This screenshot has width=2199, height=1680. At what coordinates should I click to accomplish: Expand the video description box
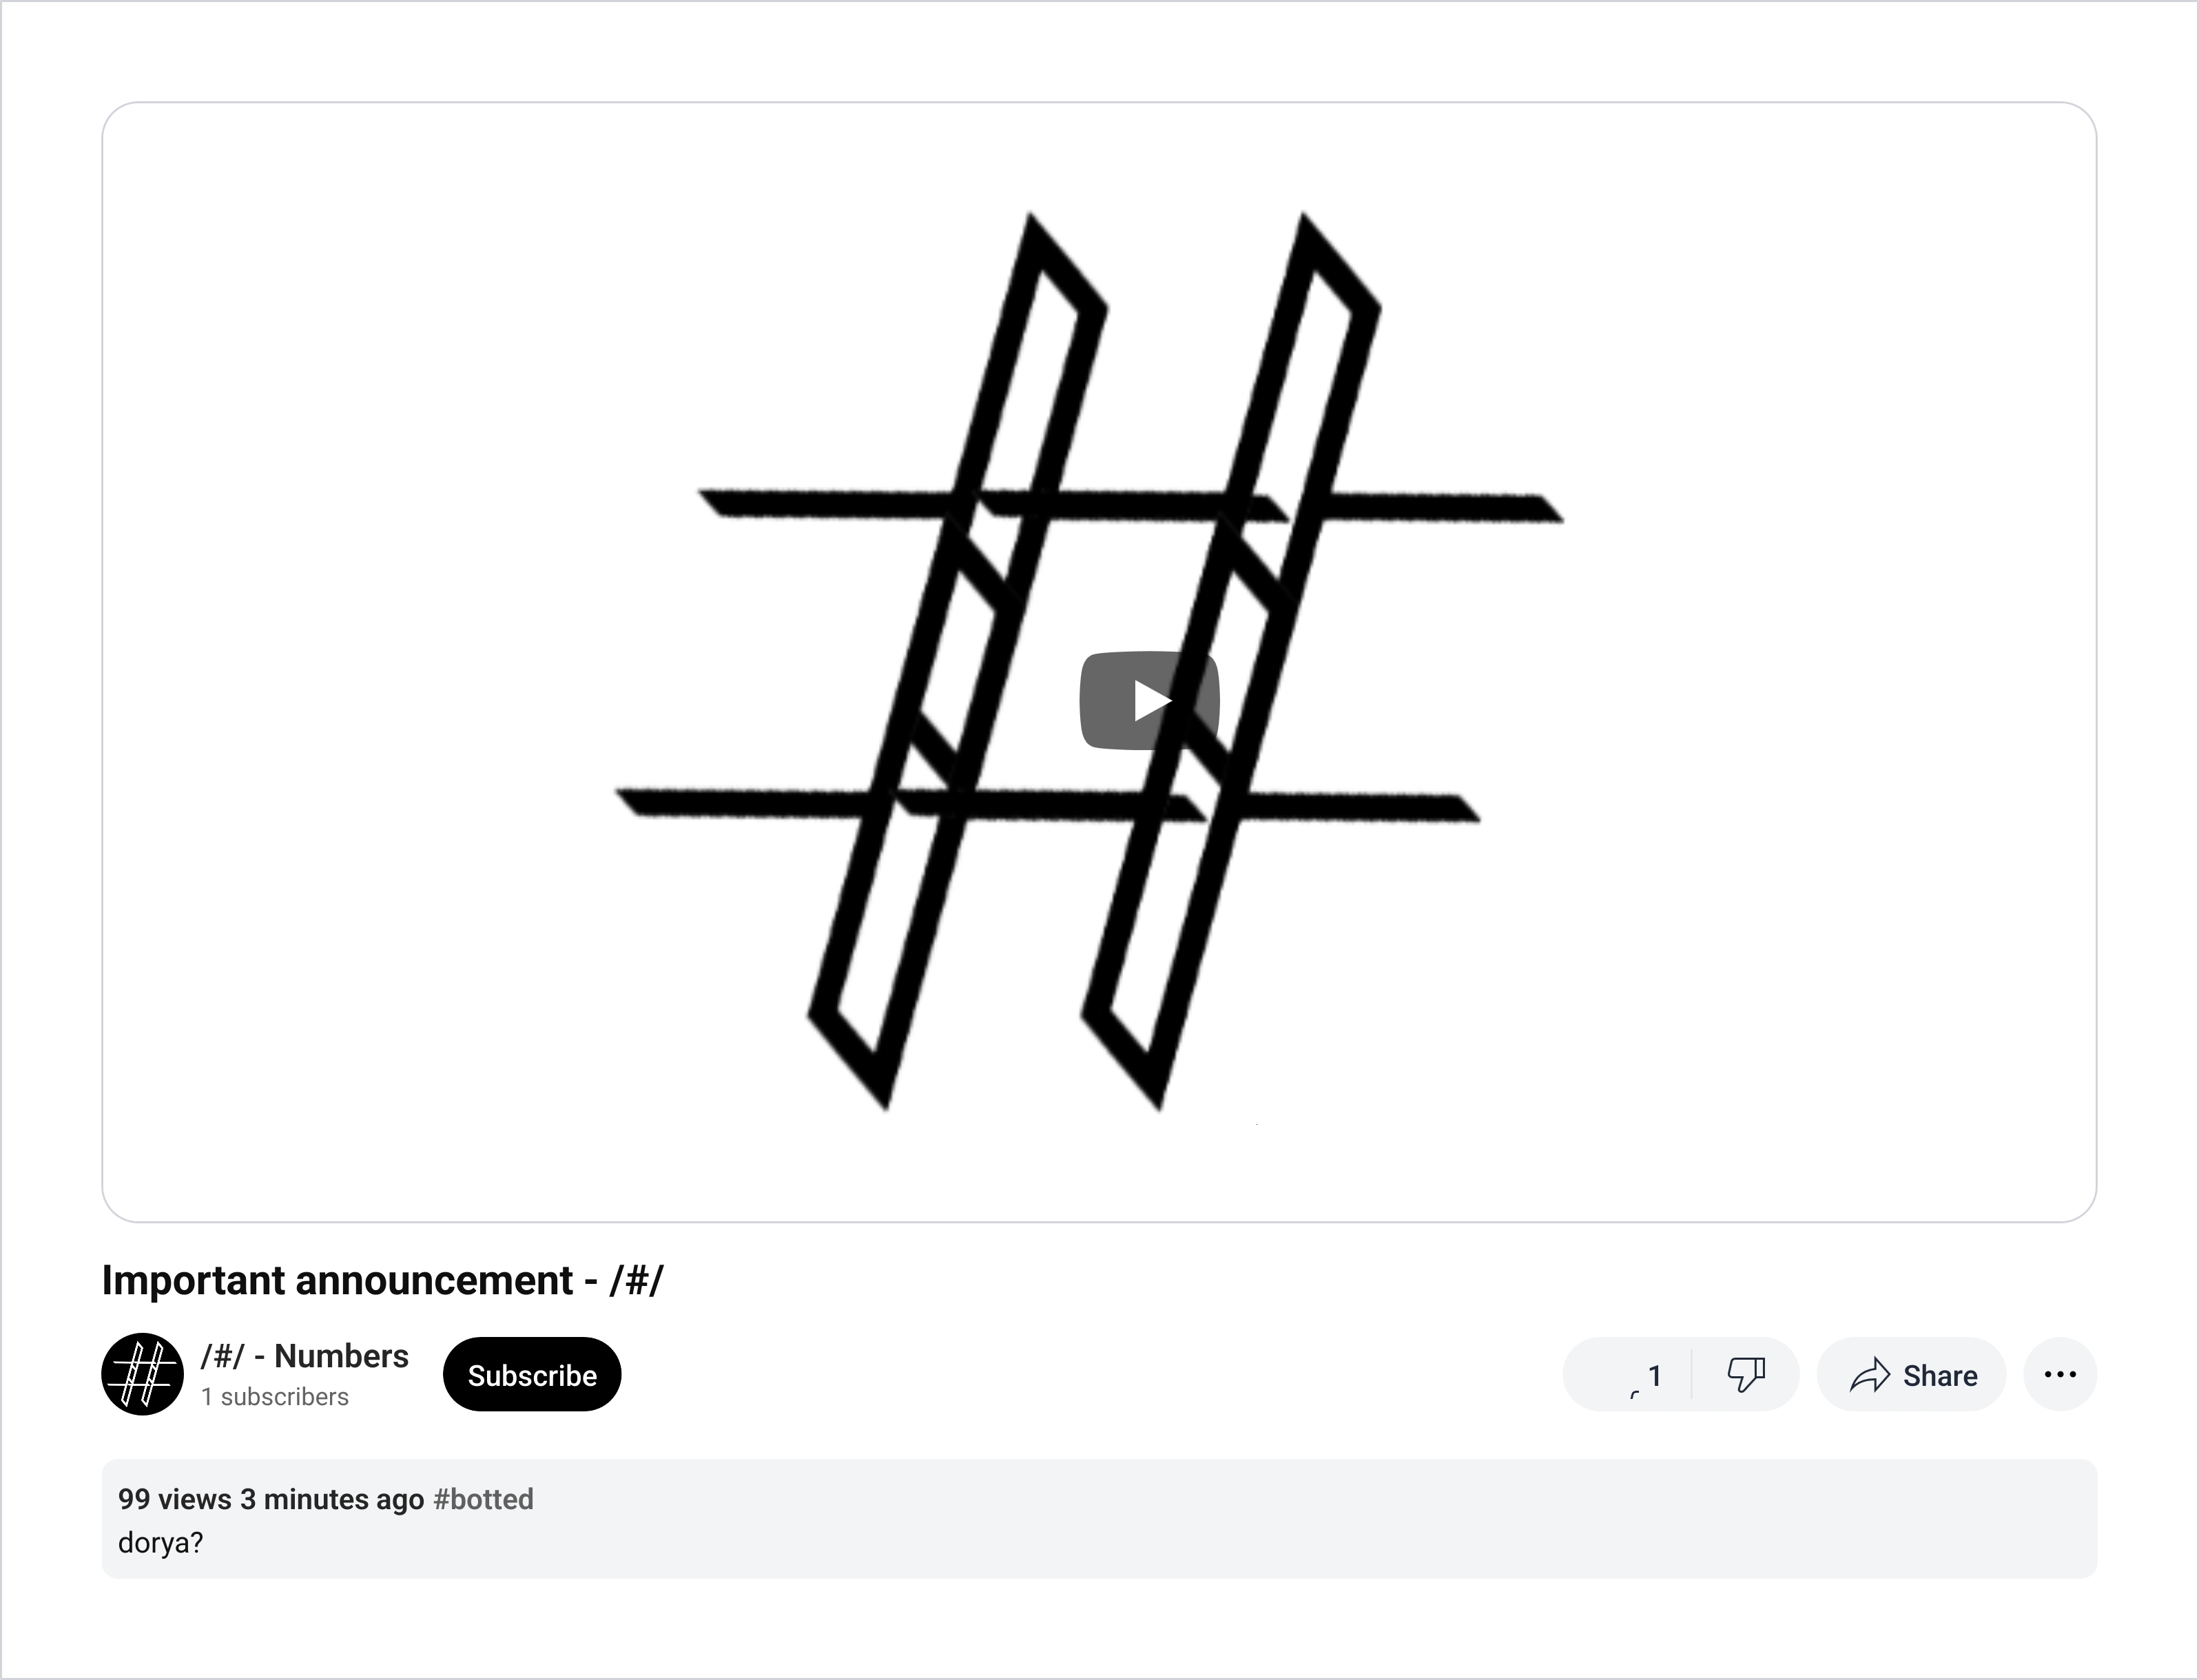pyautogui.click(x=1099, y=1519)
